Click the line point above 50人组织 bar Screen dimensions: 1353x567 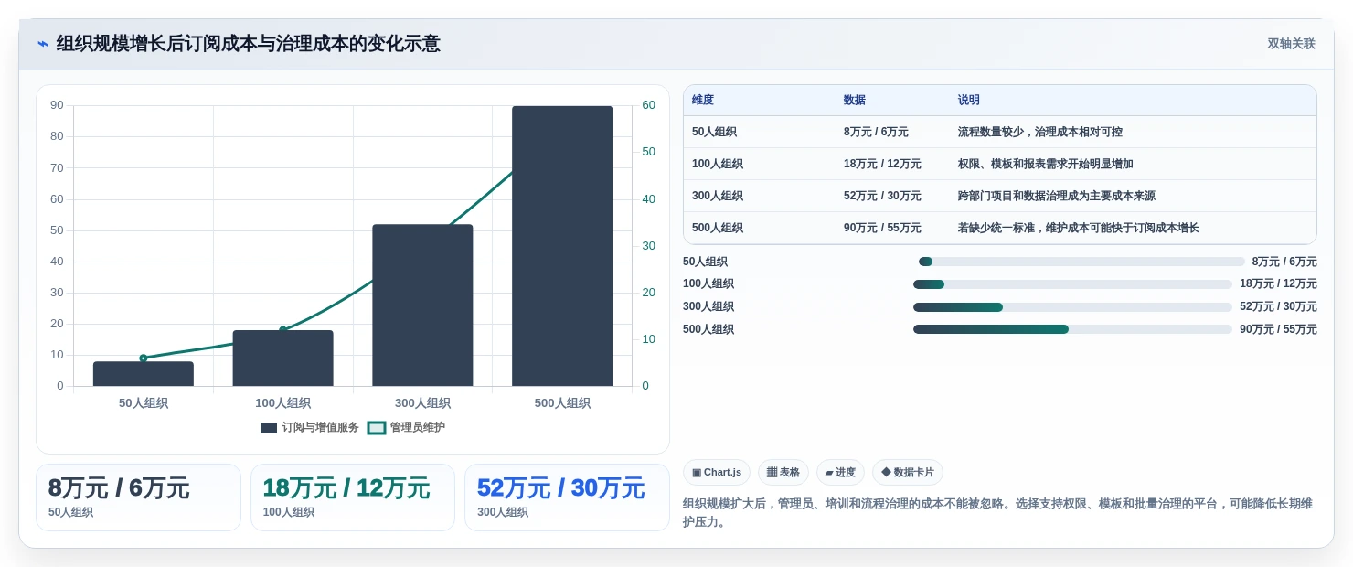(144, 358)
